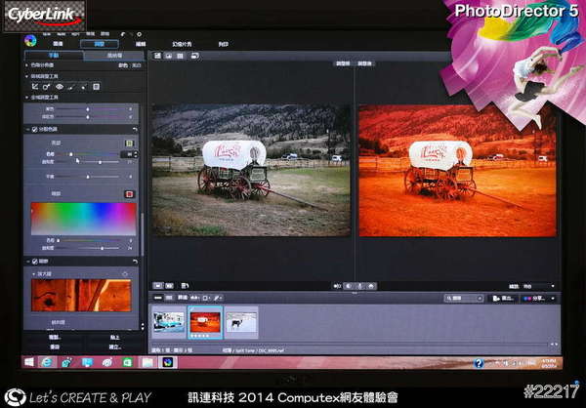Select the adjustment brush tool icon
The width and height of the screenshot is (586, 408).
click(74, 86)
